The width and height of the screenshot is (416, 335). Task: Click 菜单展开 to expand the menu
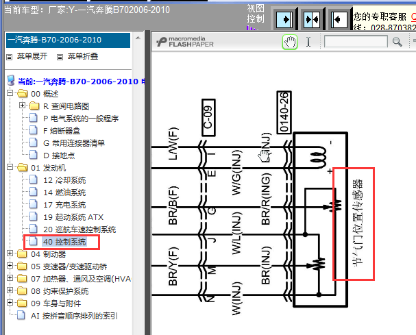coord(32,56)
